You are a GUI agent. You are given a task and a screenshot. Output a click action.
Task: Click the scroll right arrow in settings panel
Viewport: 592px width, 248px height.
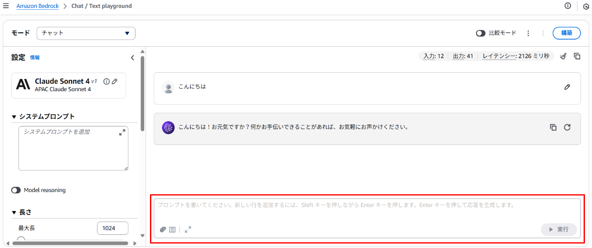pyautogui.click(x=134, y=243)
